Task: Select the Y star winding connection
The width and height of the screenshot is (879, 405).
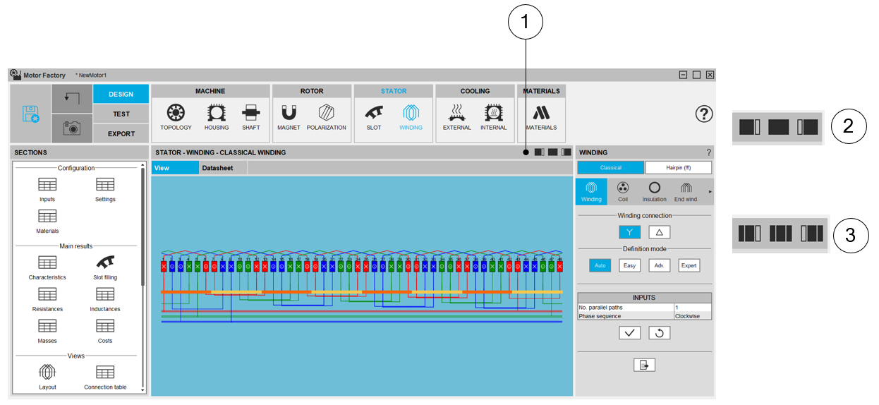Action: pos(630,232)
